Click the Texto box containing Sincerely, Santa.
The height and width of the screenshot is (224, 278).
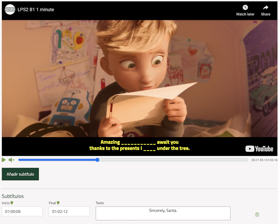point(163,213)
